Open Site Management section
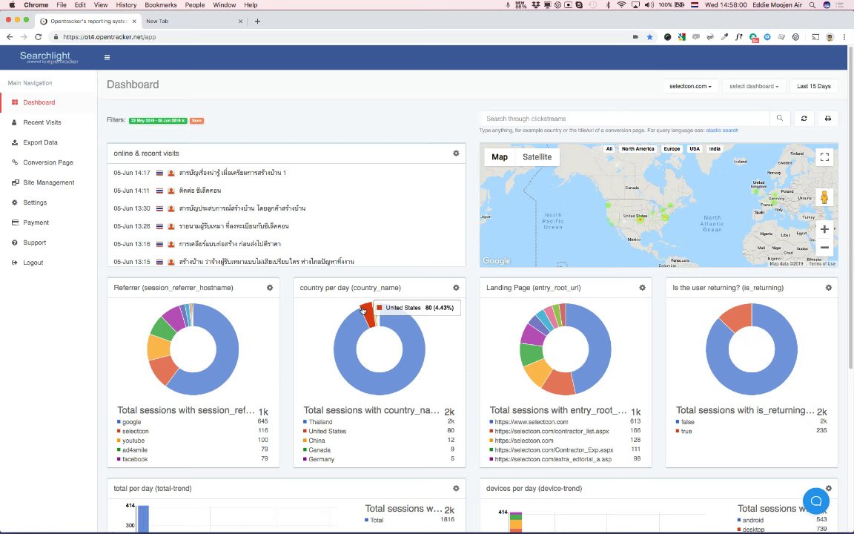This screenshot has height=534, width=854. point(48,182)
